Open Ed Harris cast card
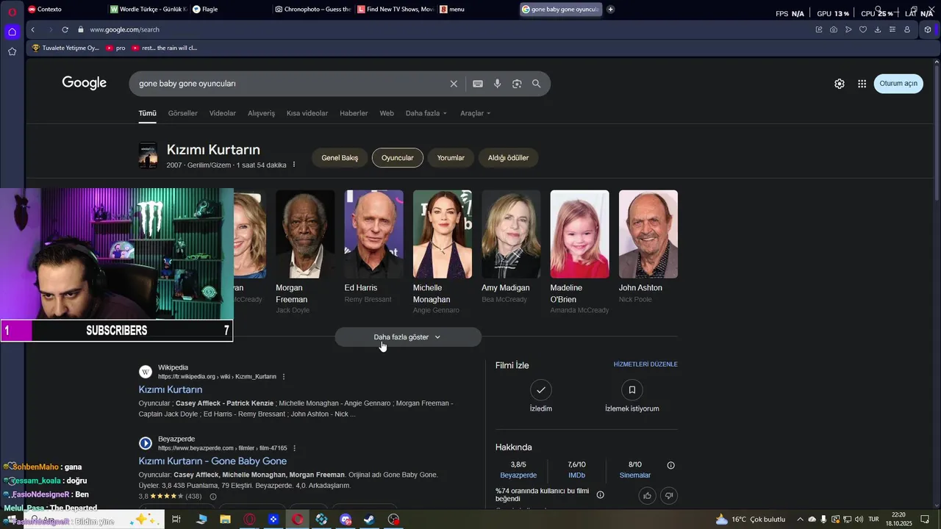Image resolution: width=941 pixels, height=529 pixels. 373,246
